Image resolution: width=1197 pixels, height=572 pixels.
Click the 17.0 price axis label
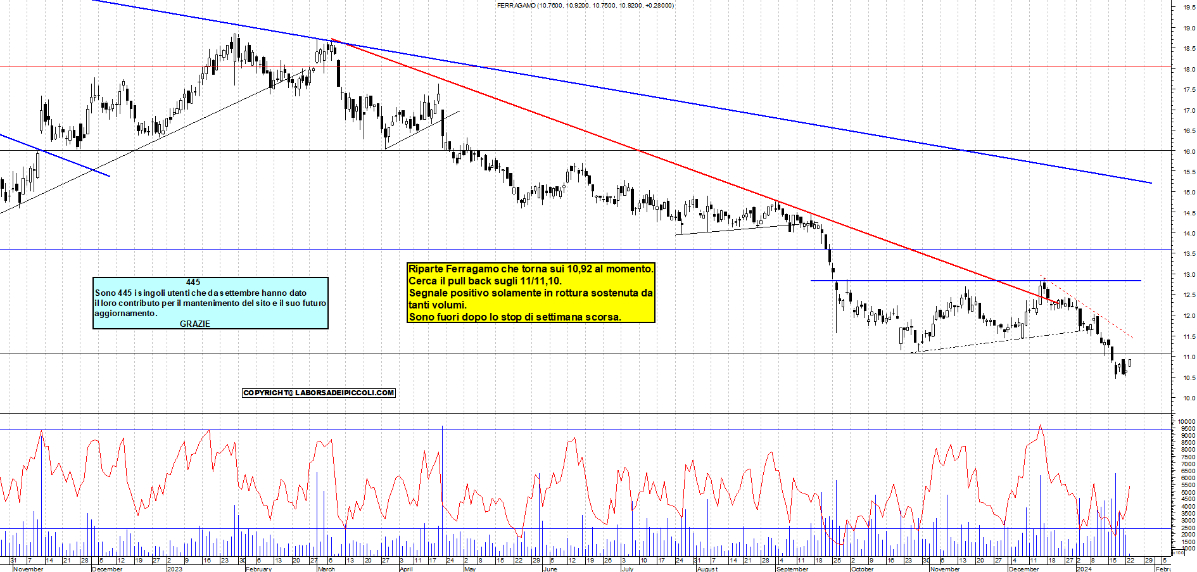pyautogui.click(x=1188, y=111)
